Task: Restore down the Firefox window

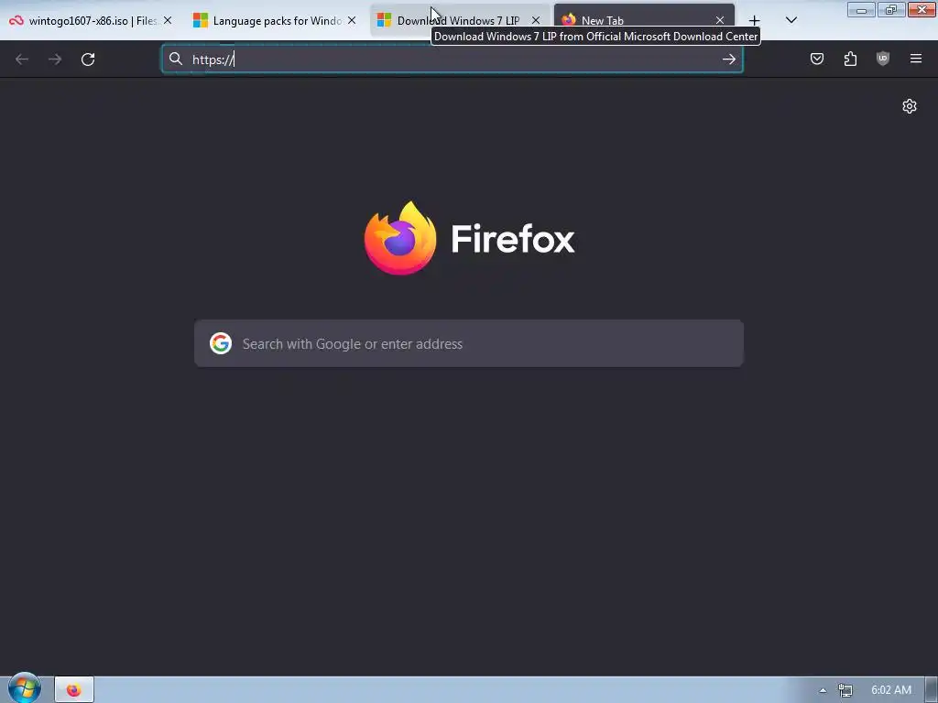Action: click(x=890, y=9)
